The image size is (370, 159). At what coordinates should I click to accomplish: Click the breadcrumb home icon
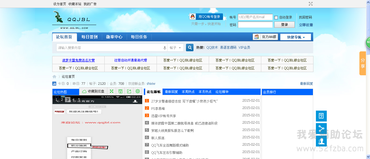click(54, 77)
